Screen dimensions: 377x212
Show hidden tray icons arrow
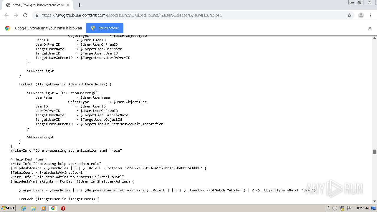(x=328, y=208)
